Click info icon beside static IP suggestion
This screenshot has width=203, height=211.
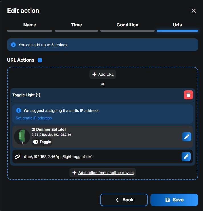[19, 110]
